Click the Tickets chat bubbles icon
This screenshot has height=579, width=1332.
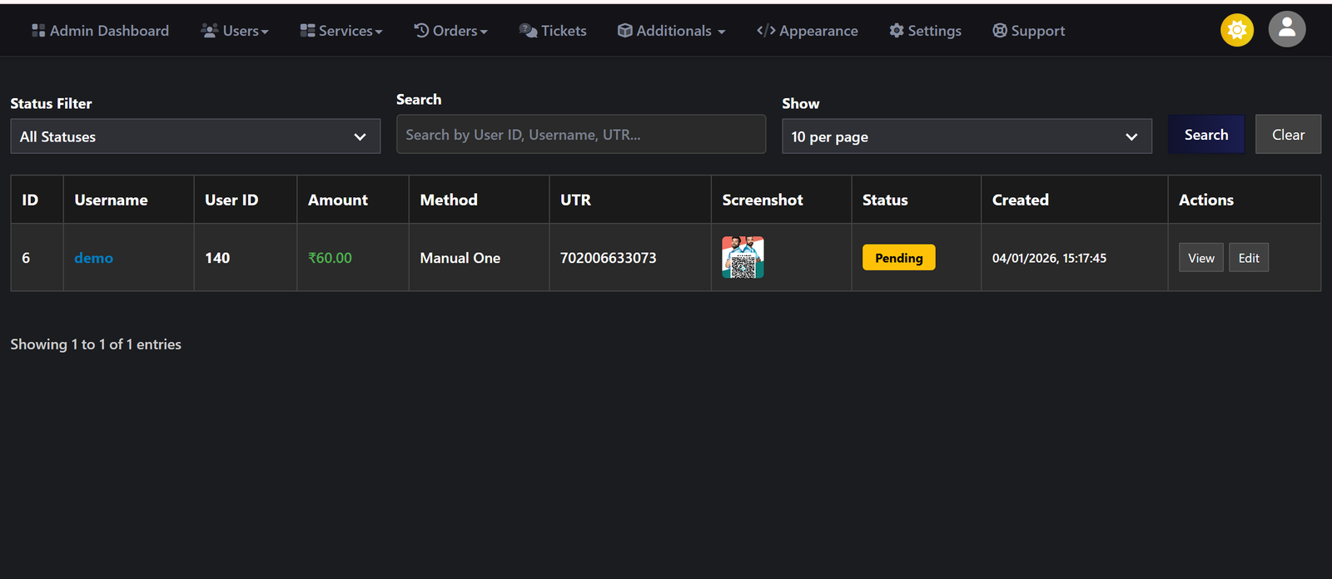(528, 31)
